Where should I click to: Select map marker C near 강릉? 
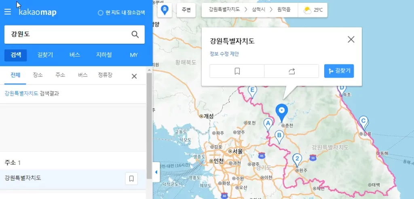point(363,121)
